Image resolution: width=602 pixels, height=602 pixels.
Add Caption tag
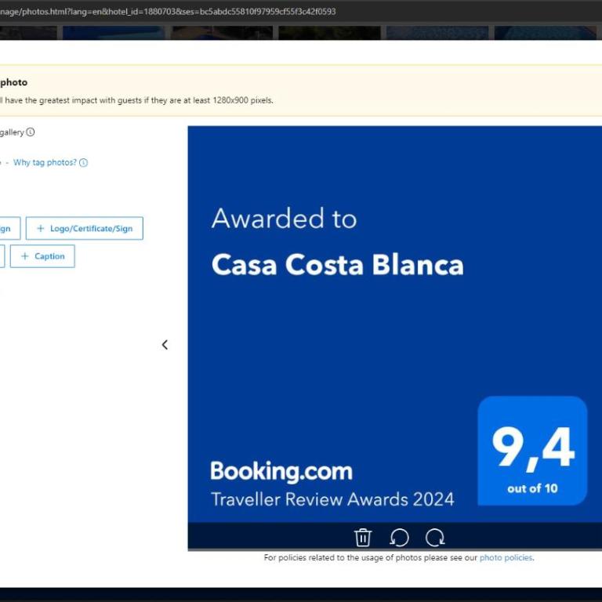pos(42,256)
